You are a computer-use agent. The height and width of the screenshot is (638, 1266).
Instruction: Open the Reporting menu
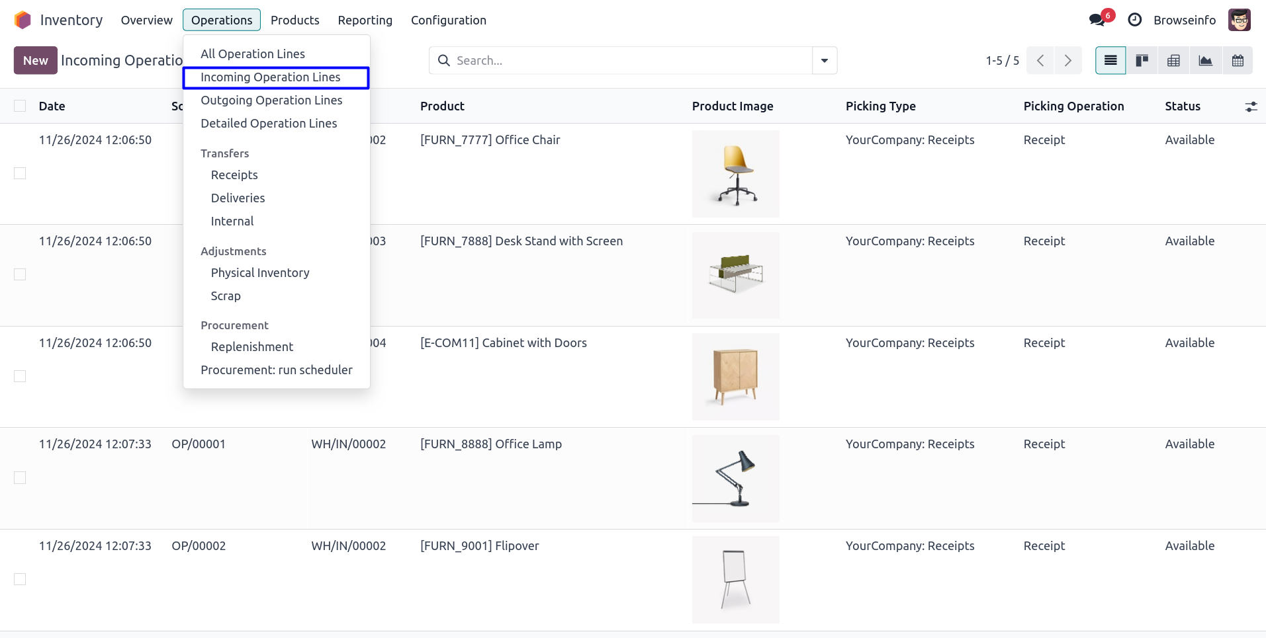pyautogui.click(x=365, y=20)
